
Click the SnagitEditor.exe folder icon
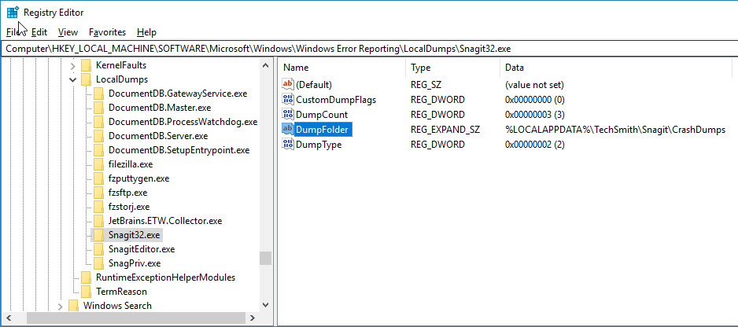pos(98,249)
